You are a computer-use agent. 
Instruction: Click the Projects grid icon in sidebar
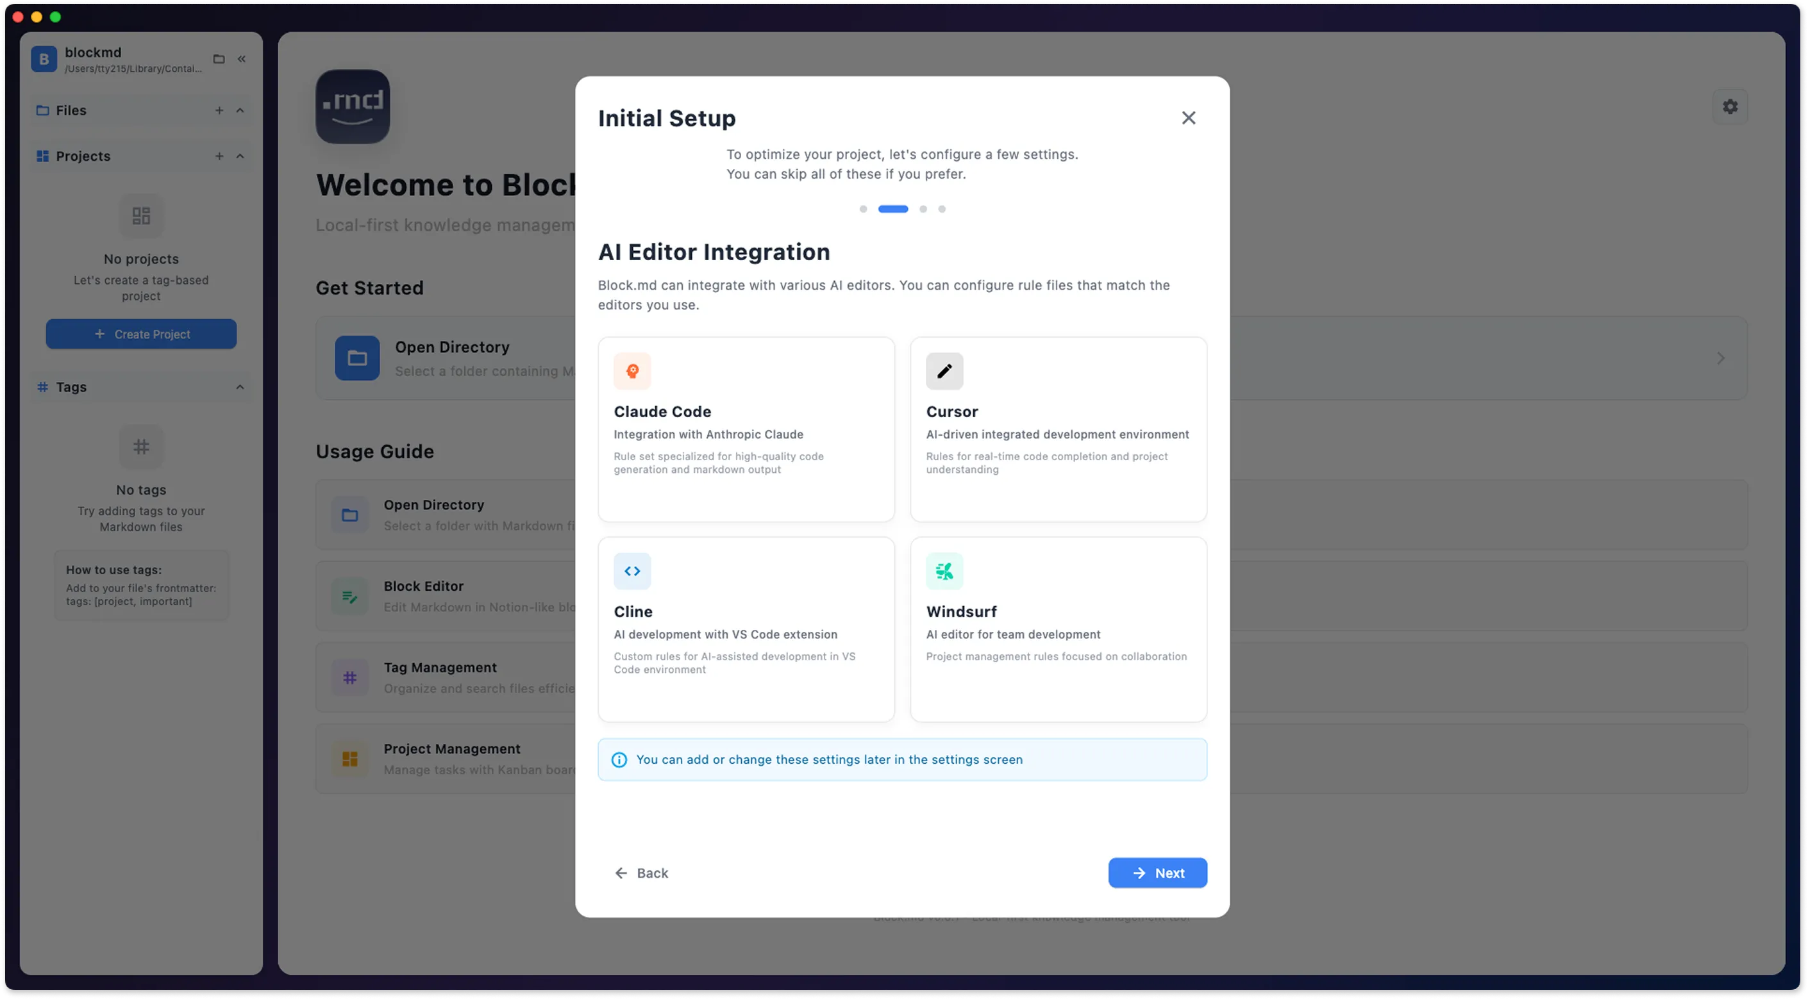click(43, 156)
